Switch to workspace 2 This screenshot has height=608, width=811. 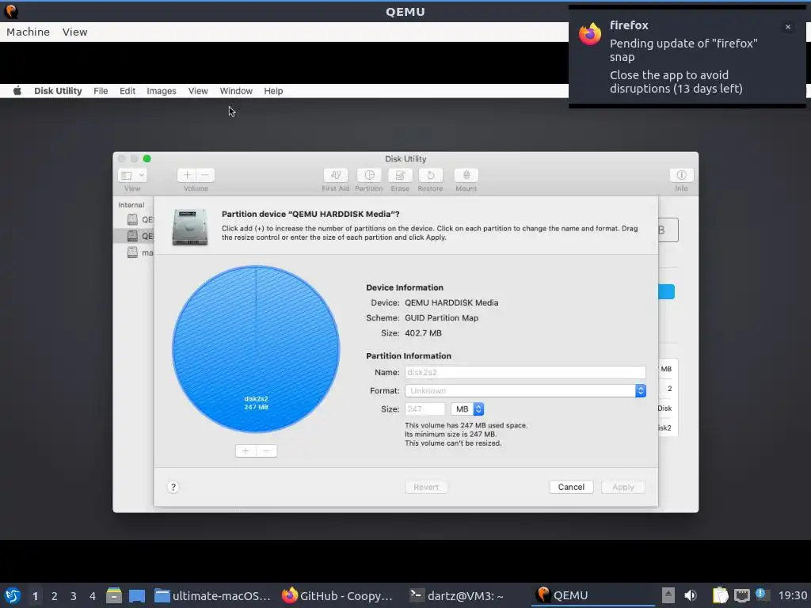pyautogui.click(x=55, y=596)
